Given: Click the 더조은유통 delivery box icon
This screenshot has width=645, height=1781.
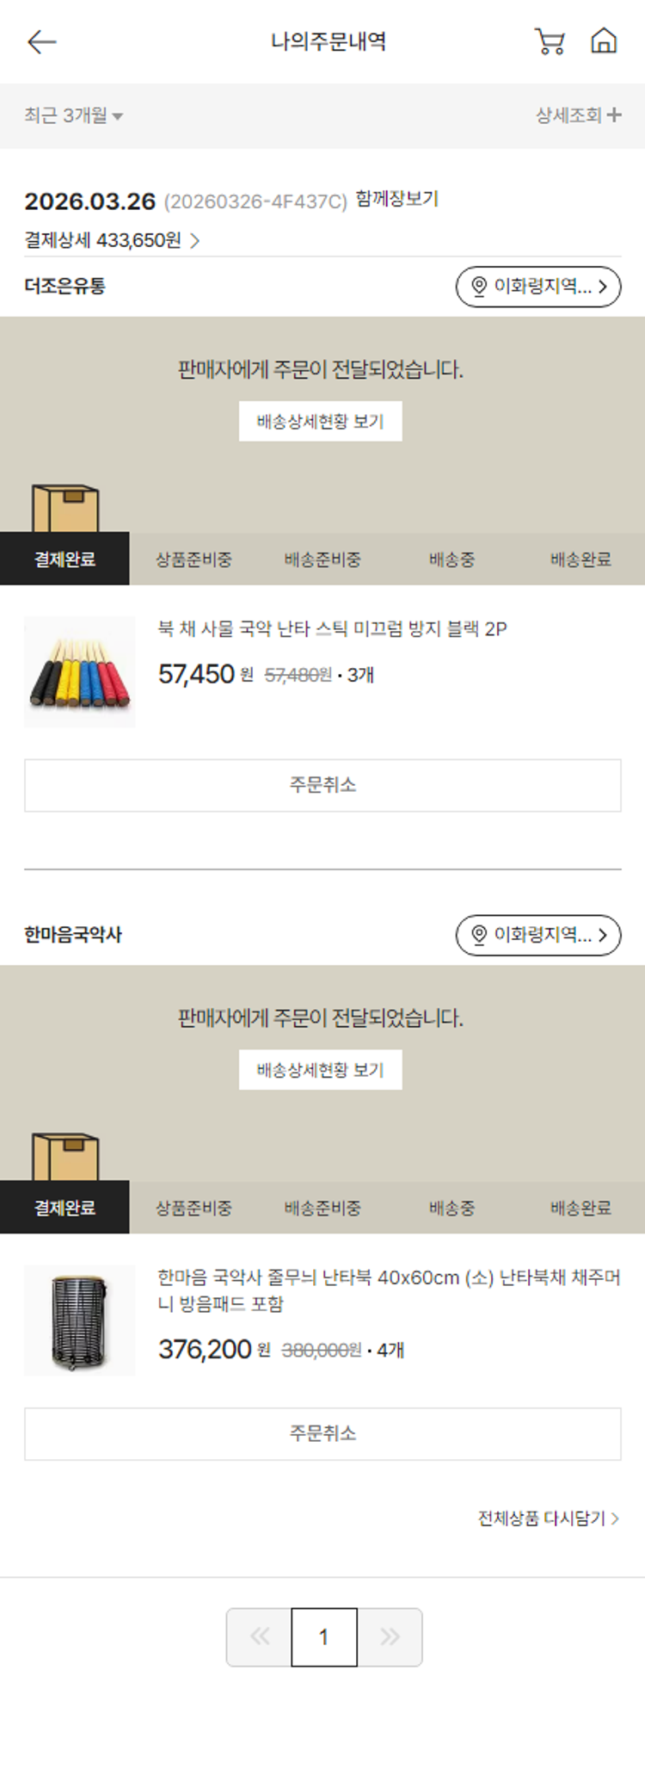Looking at the screenshot, I should pos(65,508).
